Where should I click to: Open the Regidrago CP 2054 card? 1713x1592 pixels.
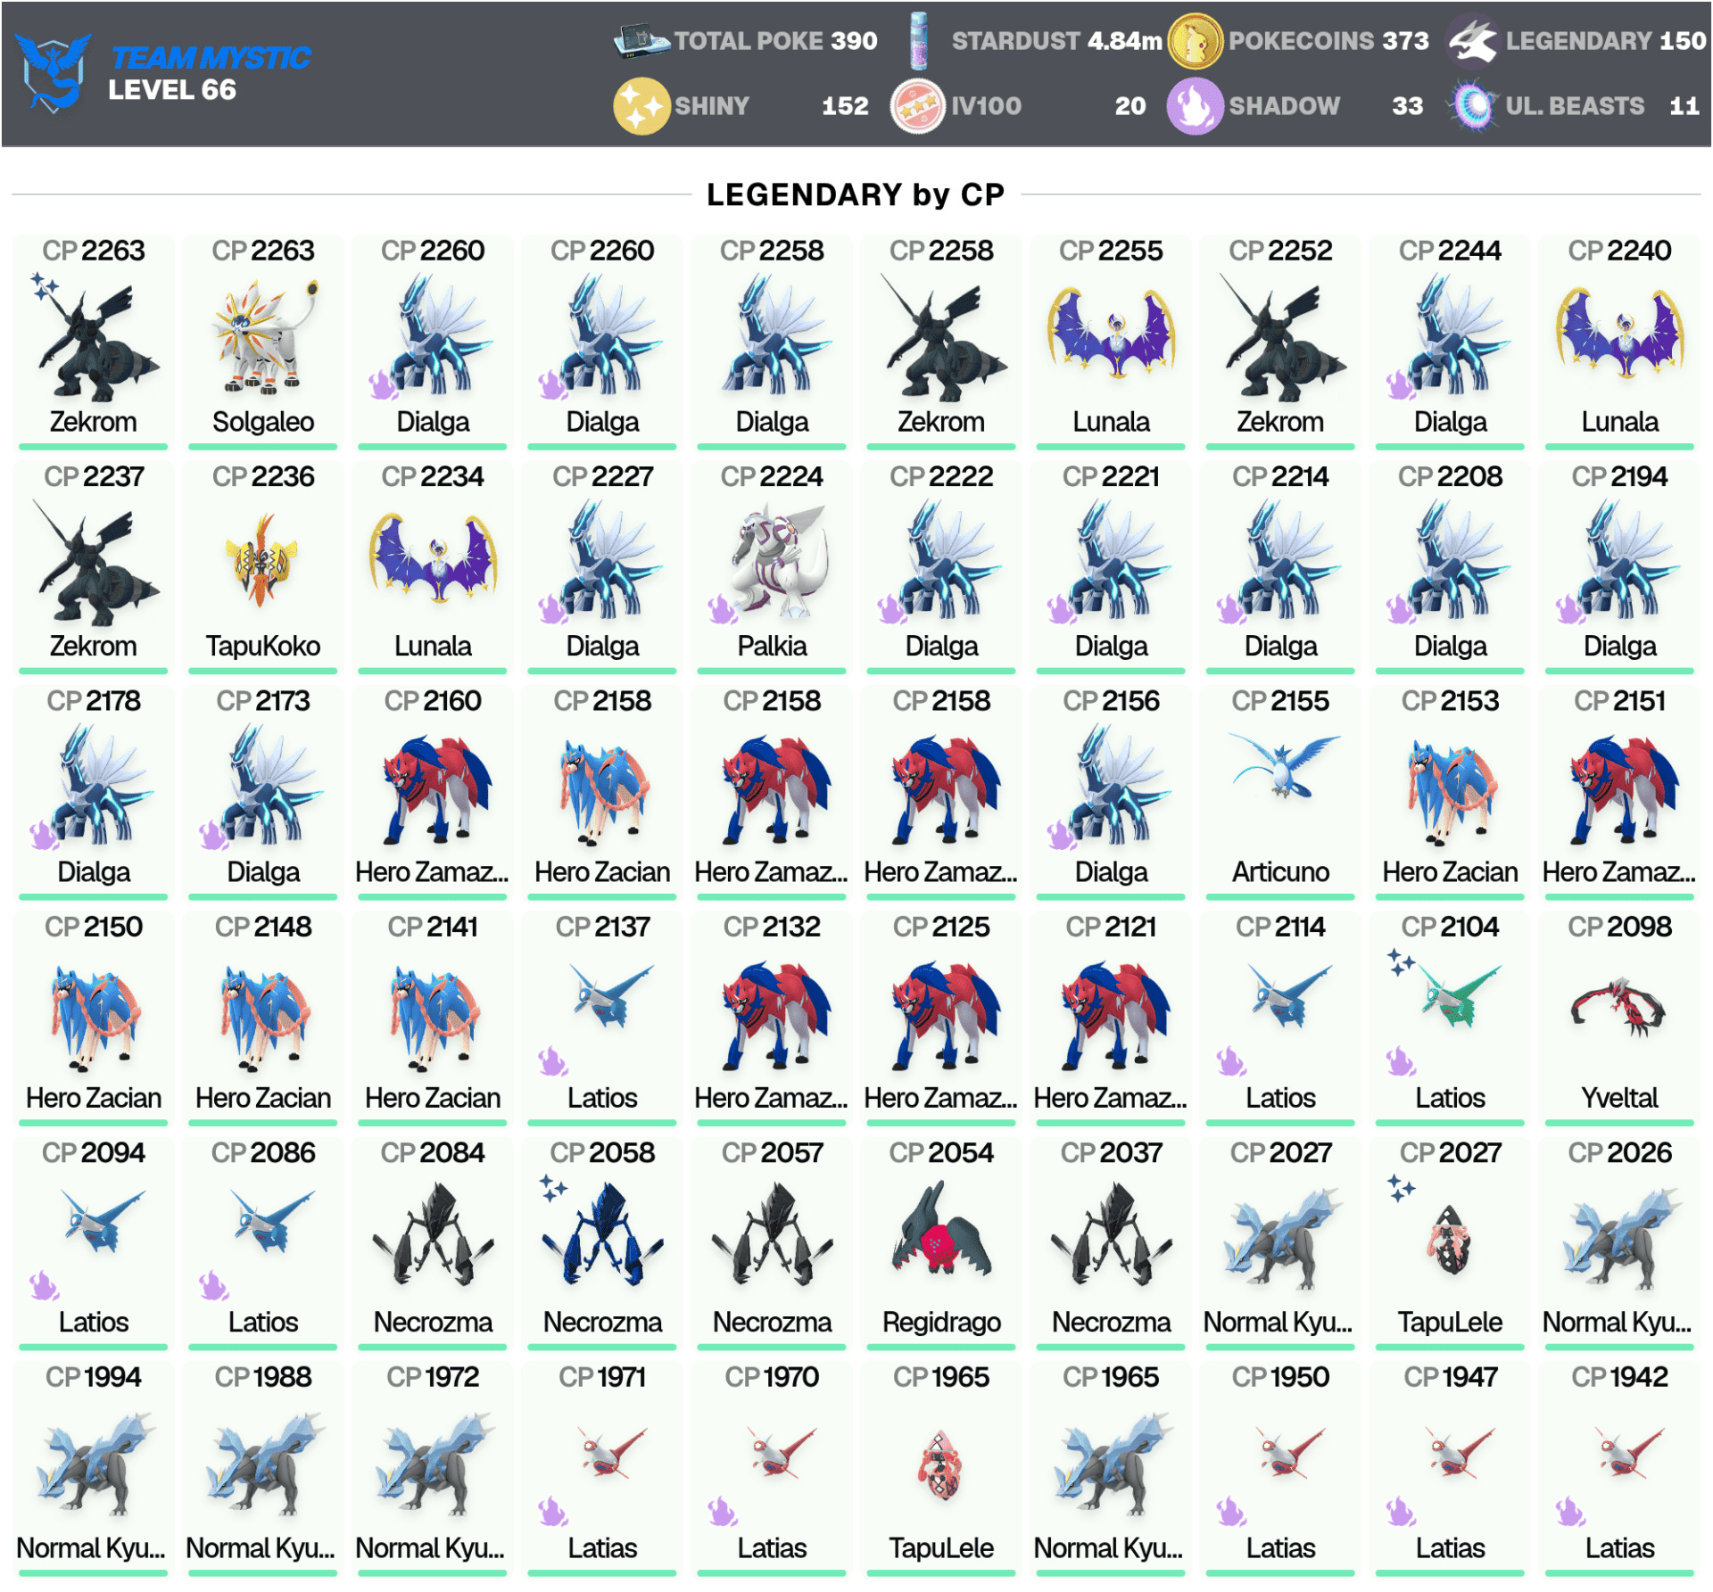pos(941,1243)
